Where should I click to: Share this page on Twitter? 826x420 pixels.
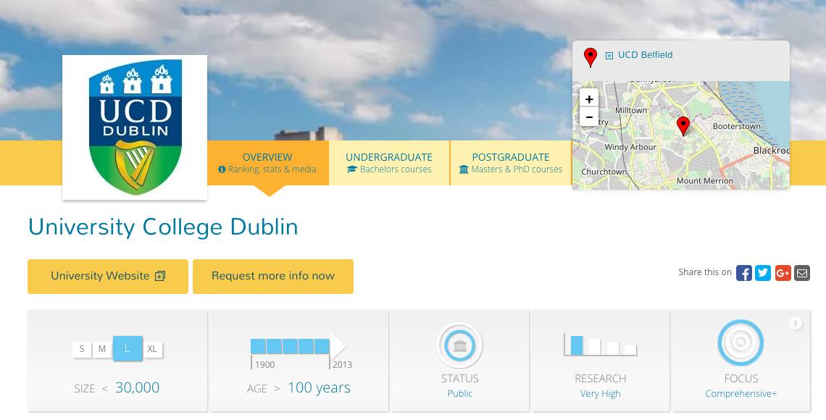tap(763, 273)
